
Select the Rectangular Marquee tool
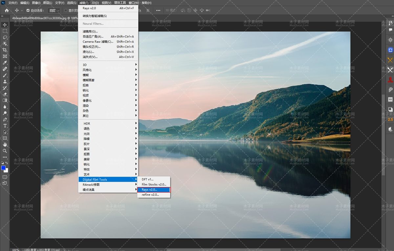coord(5,31)
